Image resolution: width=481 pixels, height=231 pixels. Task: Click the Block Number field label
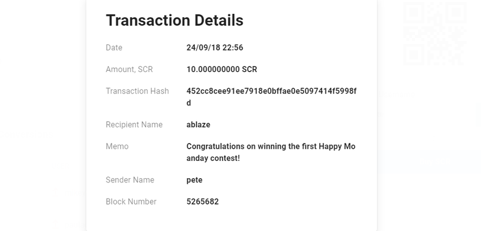click(131, 202)
